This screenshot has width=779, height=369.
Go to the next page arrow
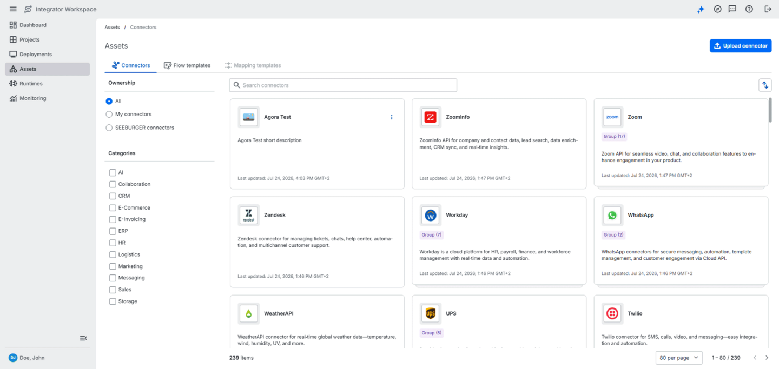[x=767, y=358]
